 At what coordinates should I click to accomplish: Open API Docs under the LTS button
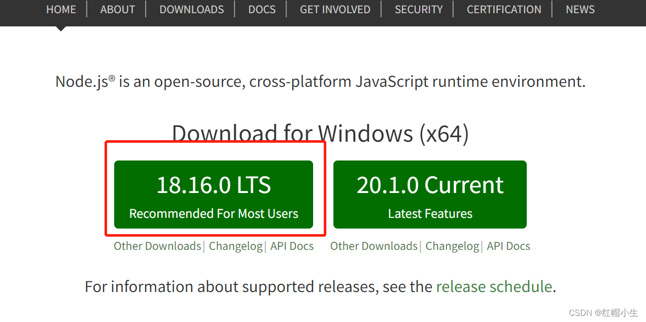[292, 246]
